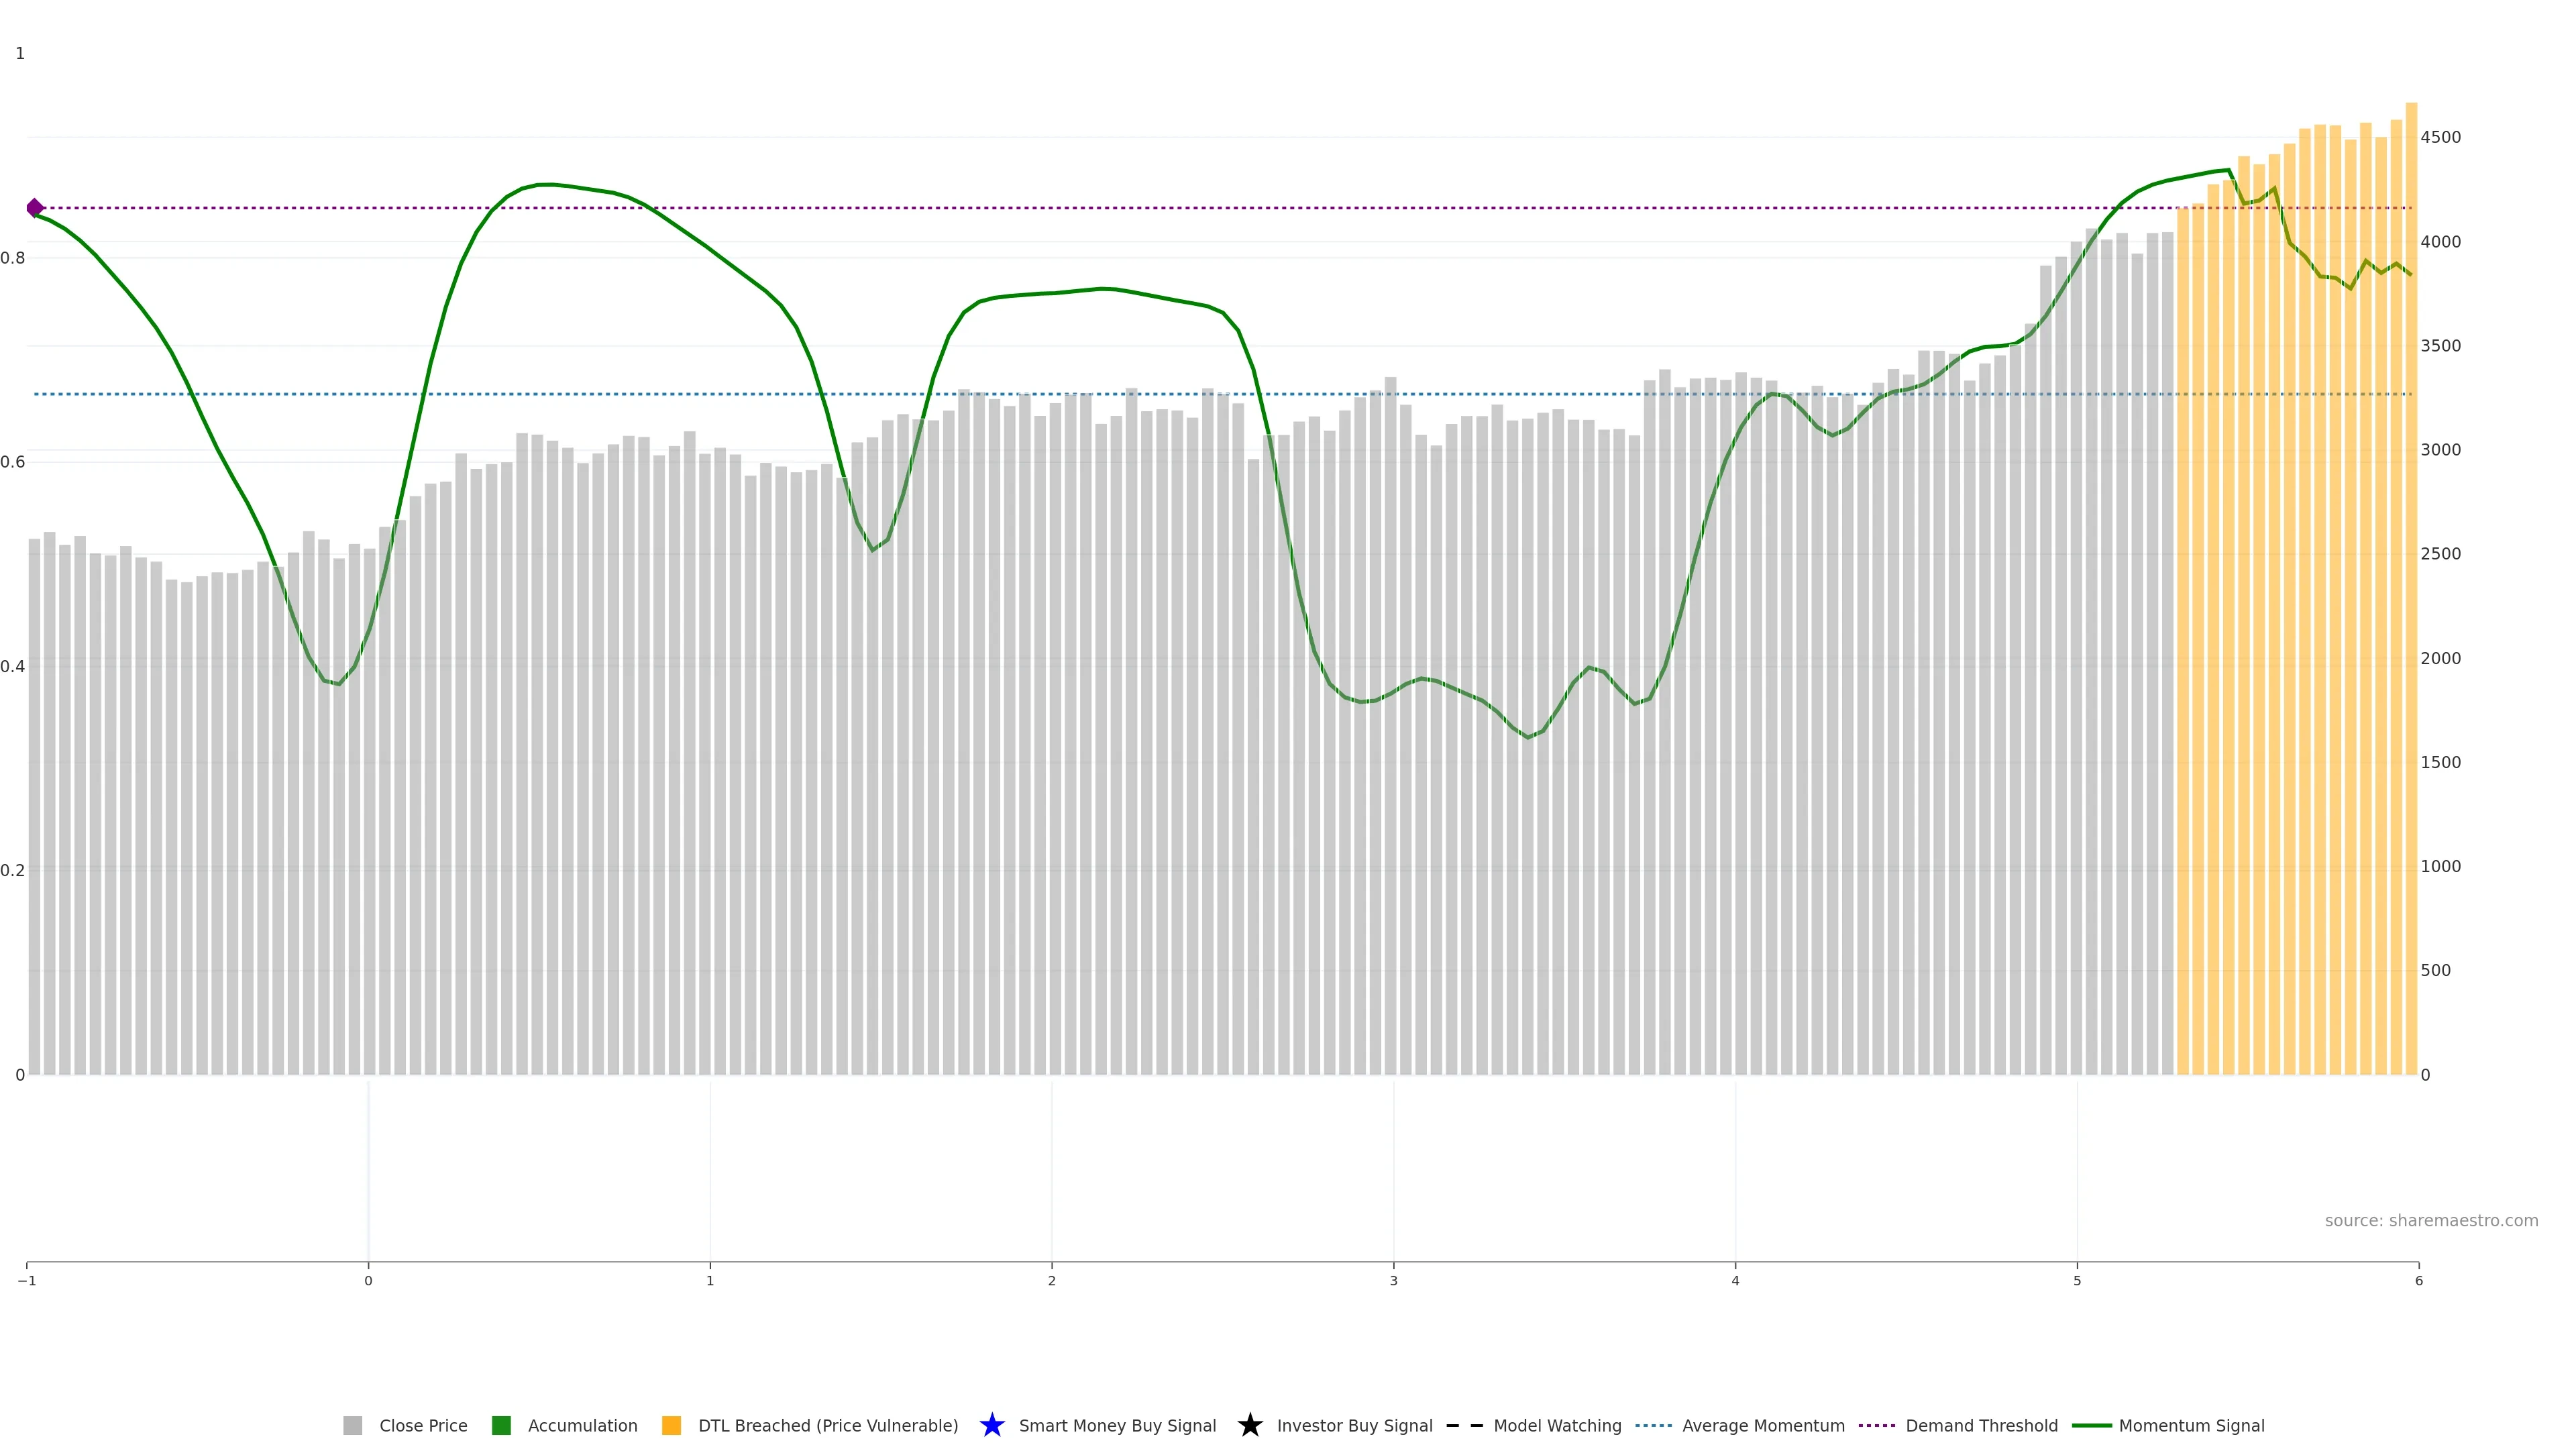Click the 4500 right axis label
Image resolution: width=2576 pixels, height=1449 pixels.
coord(2440,137)
